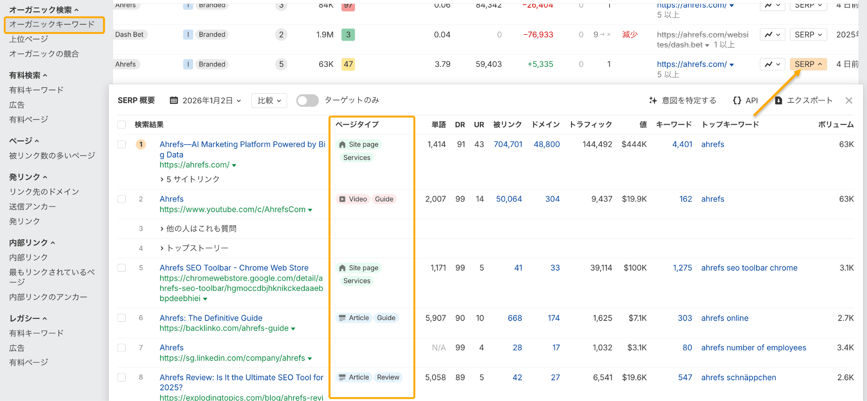Screen dimensions: 867x401
Task: Click the yellow 47 difficulty badge
Action: (x=348, y=64)
